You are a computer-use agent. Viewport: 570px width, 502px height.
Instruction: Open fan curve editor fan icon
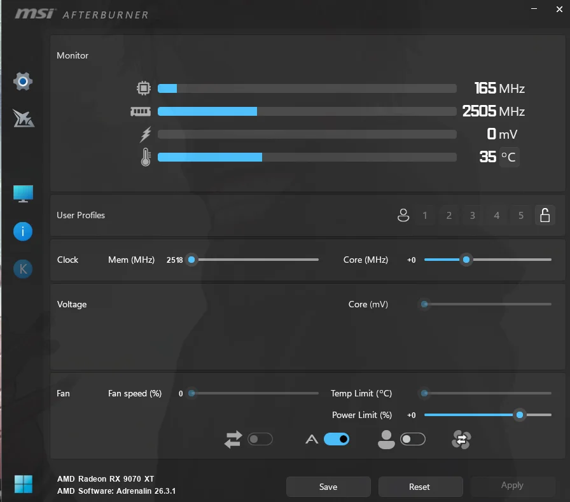pyautogui.click(x=461, y=440)
